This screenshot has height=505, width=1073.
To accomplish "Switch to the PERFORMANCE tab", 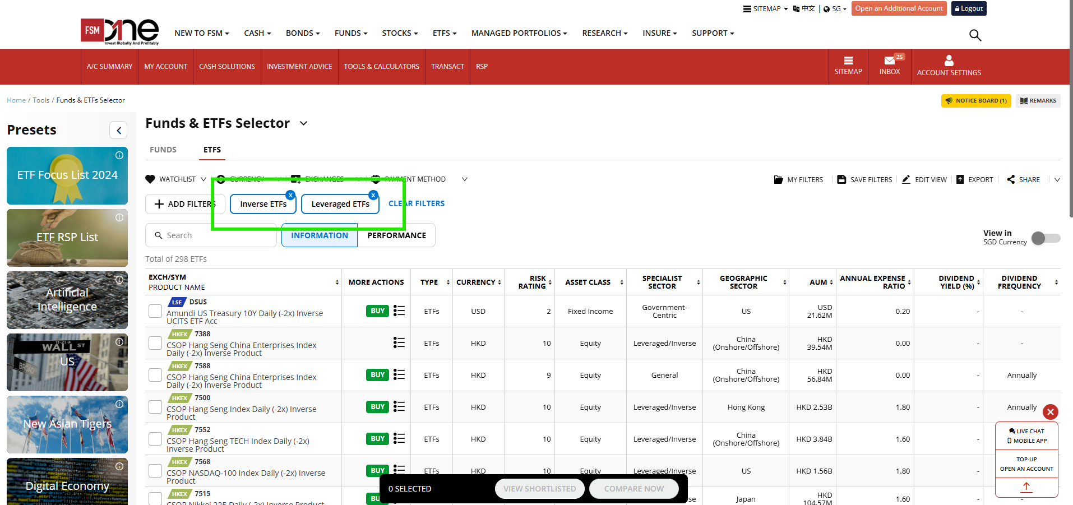I will 396,235.
